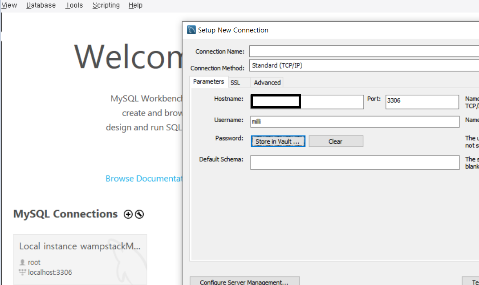Viewport: 479px width, 285px height.
Task: Open the Connection Method dropdown
Action: 364,65
